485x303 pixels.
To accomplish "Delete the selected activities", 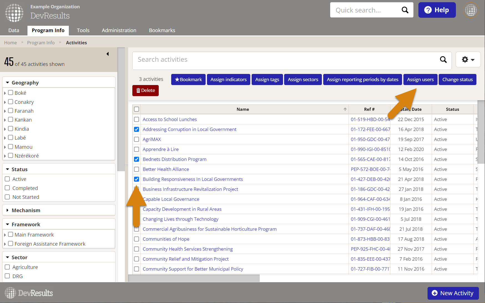I will (x=145, y=91).
